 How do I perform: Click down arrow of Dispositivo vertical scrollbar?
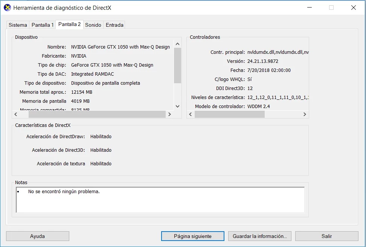pos(177,106)
